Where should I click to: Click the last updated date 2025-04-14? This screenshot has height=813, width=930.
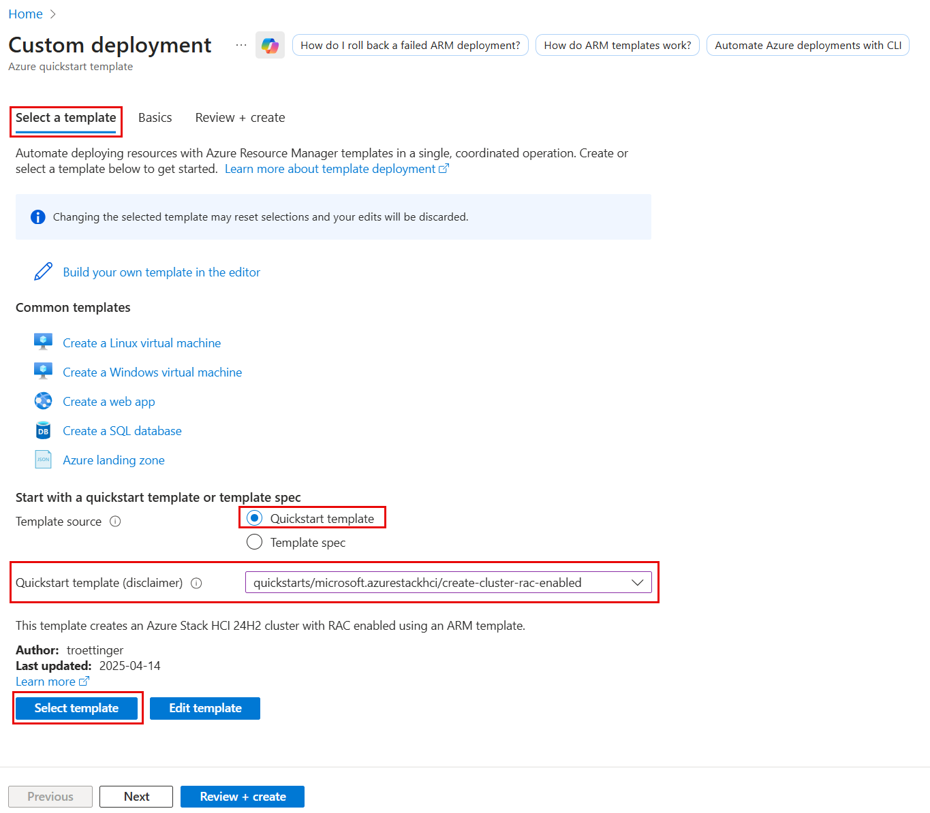click(x=130, y=666)
